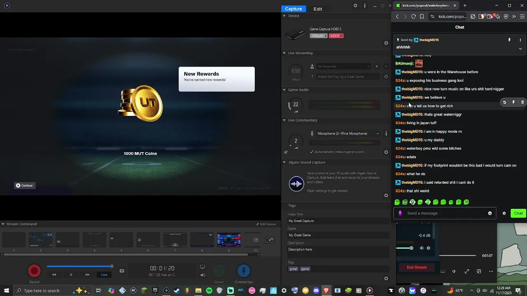527x296 pixels.
Task: Pause the capture playback
Action: (x=71, y=275)
